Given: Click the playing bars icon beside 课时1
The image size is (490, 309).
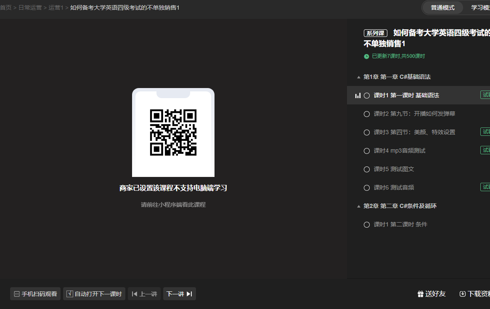Looking at the screenshot, I should (358, 96).
